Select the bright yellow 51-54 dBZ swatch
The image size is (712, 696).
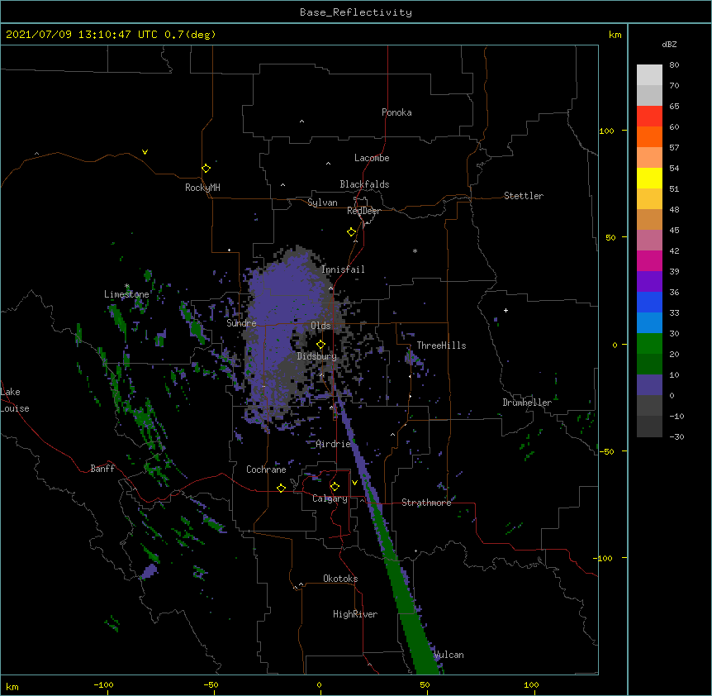point(649,178)
